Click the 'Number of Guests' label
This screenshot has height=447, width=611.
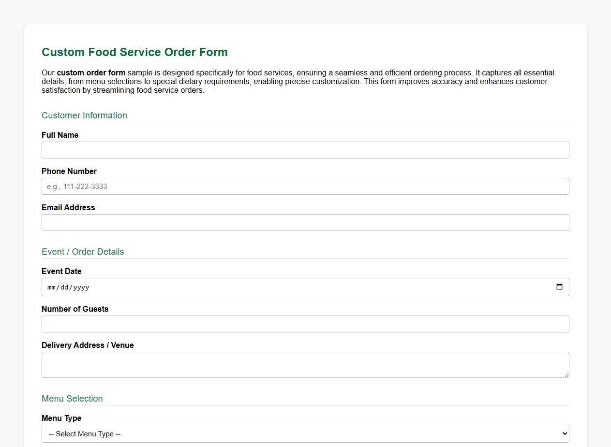click(75, 309)
